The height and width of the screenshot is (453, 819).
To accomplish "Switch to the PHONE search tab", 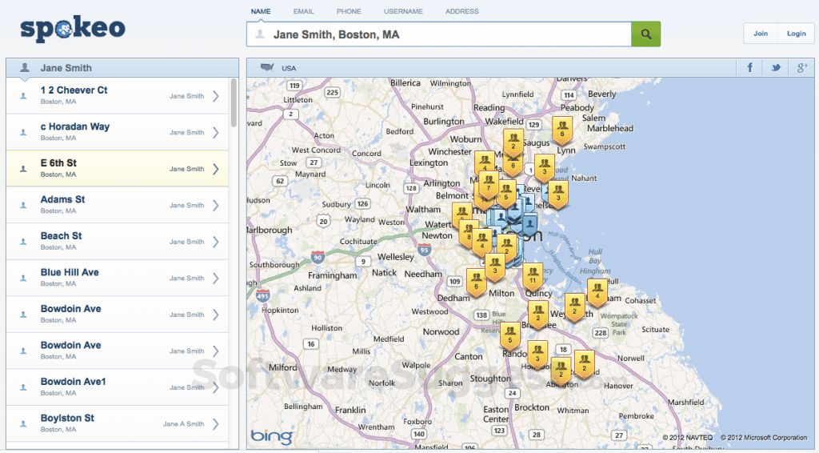I will (x=349, y=11).
